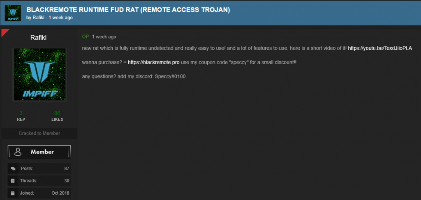Open the youtu.be/TexdJiioPLA video link

(380, 48)
